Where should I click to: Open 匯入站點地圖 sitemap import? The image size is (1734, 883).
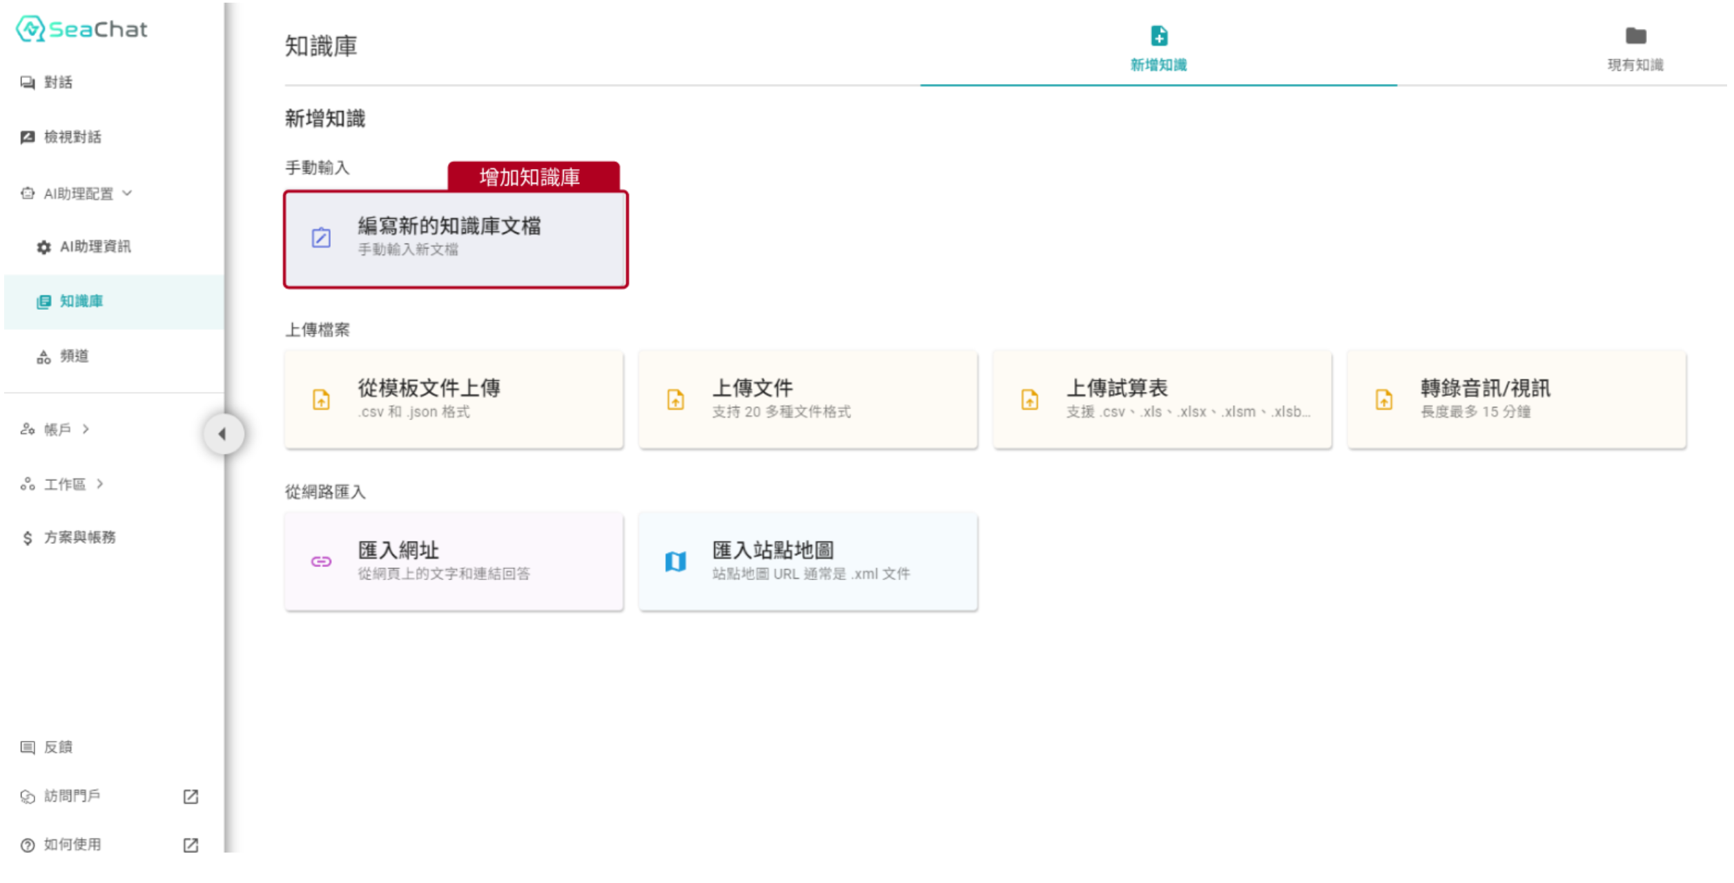click(808, 561)
